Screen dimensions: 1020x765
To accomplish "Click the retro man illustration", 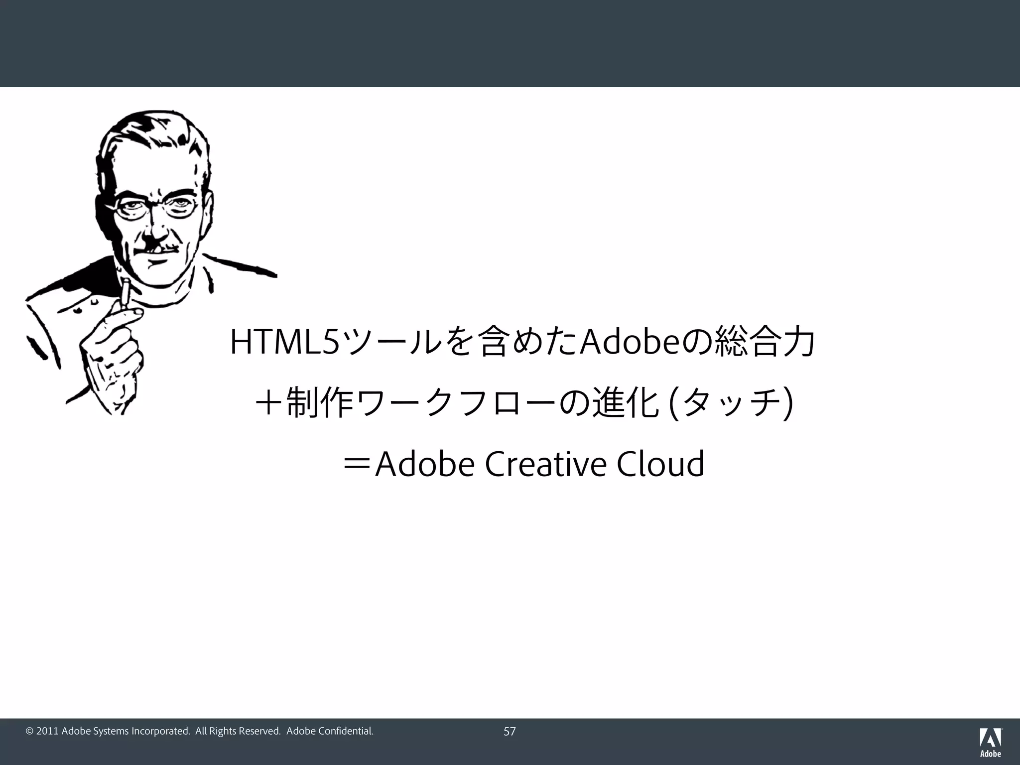I will pos(151,262).
